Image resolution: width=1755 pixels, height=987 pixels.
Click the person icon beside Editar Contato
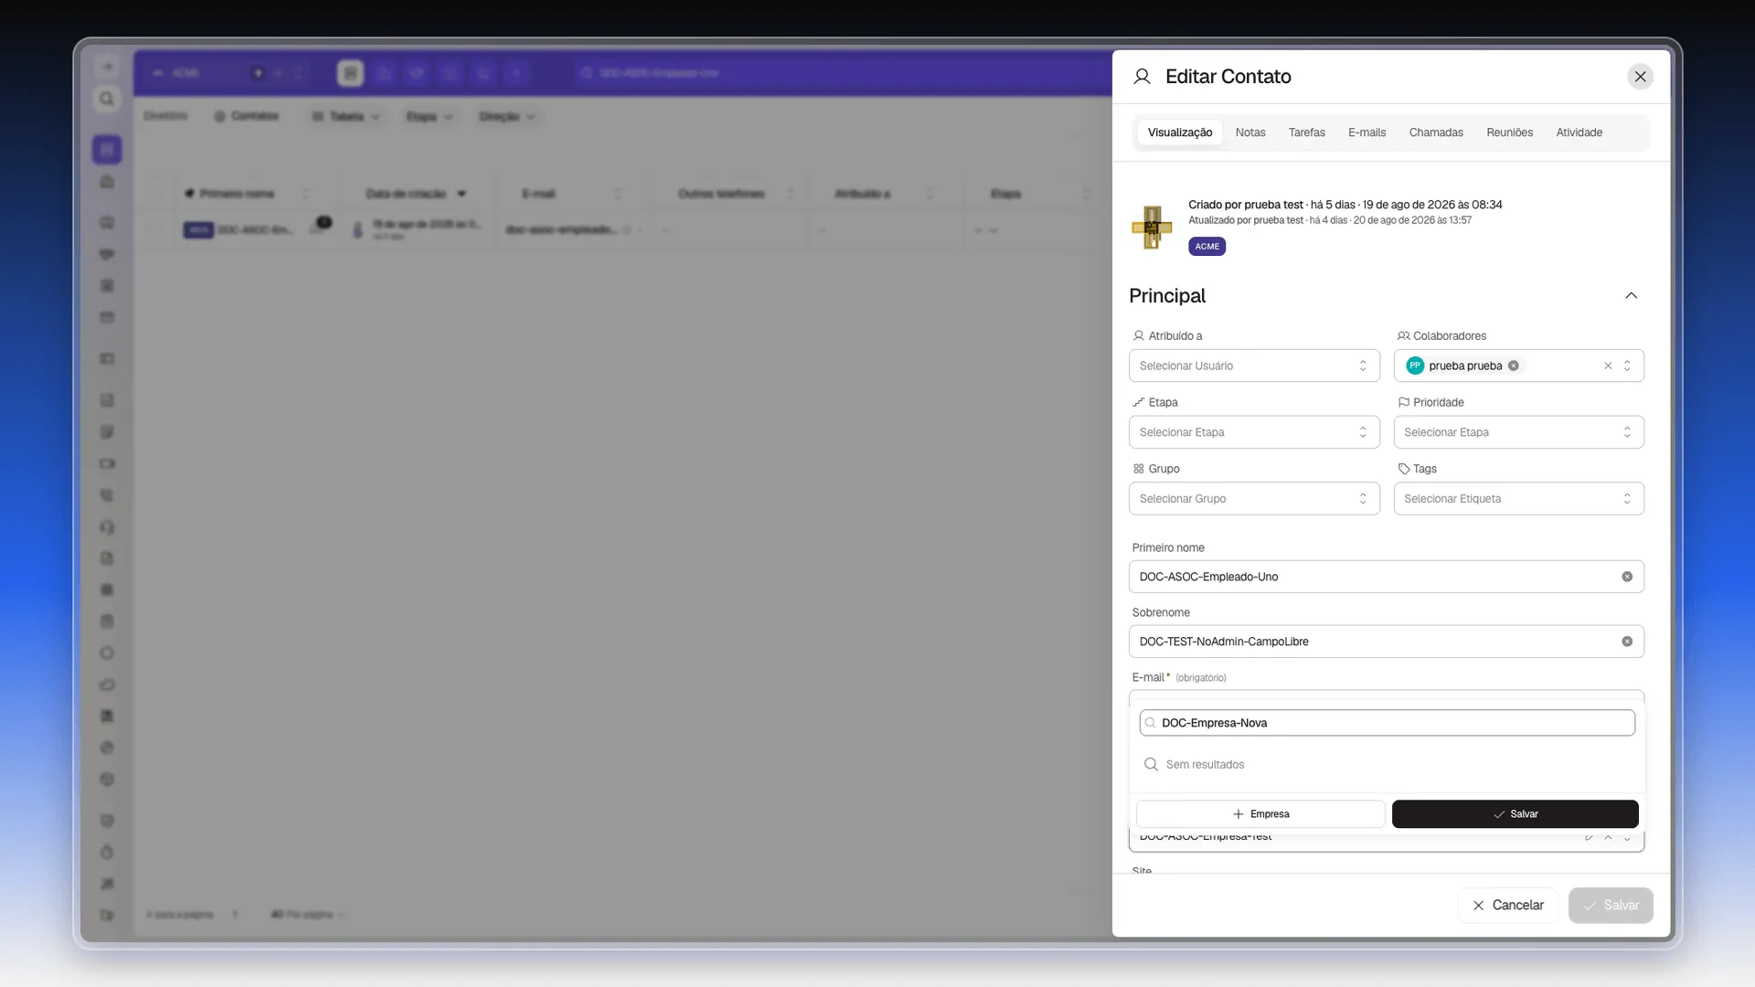click(x=1142, y=77)
